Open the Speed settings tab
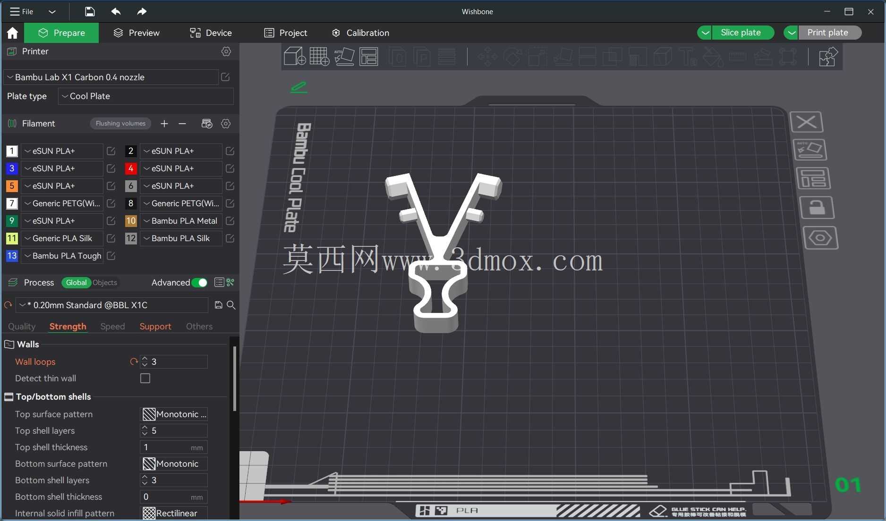886x521 pixels. (x=112, y=327)
